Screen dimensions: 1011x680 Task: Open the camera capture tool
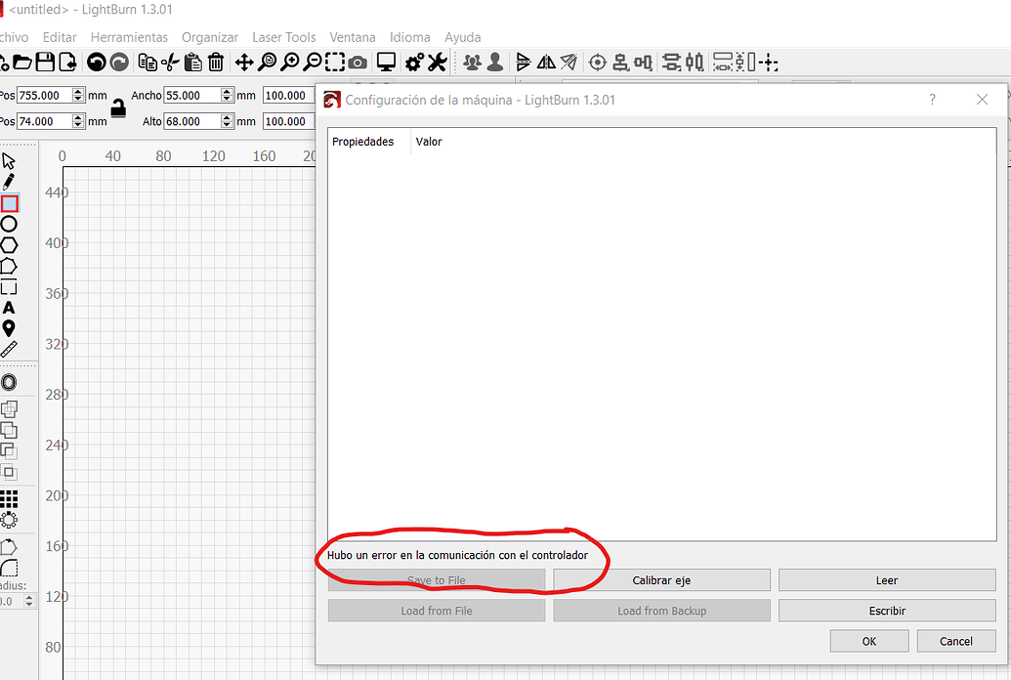(x=358, y=62)
